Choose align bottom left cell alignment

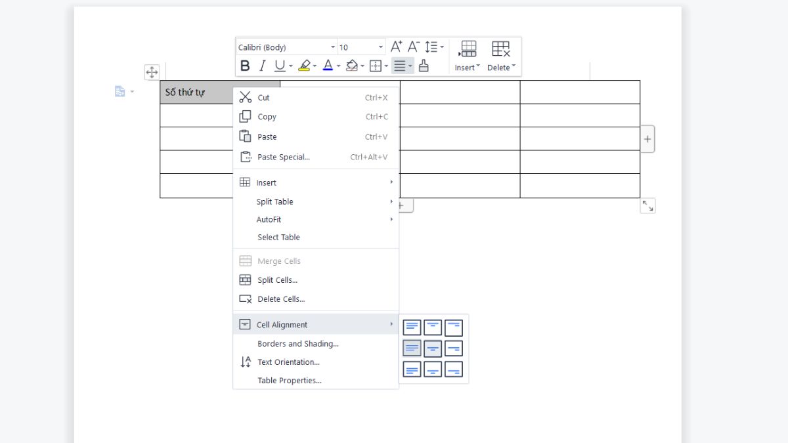(x=412, y=369)
